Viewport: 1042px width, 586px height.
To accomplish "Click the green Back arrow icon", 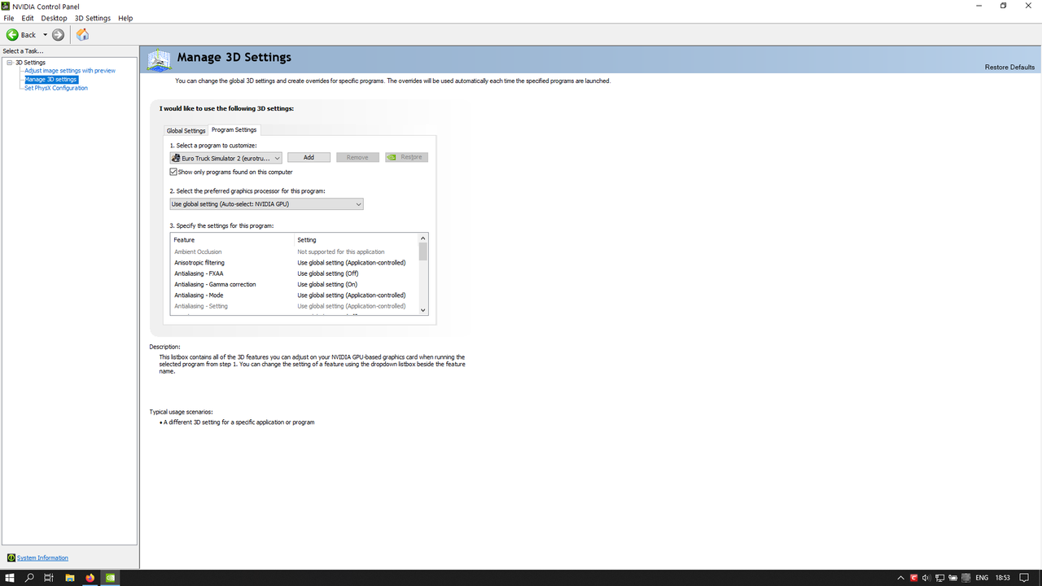I will click(12, 35).
